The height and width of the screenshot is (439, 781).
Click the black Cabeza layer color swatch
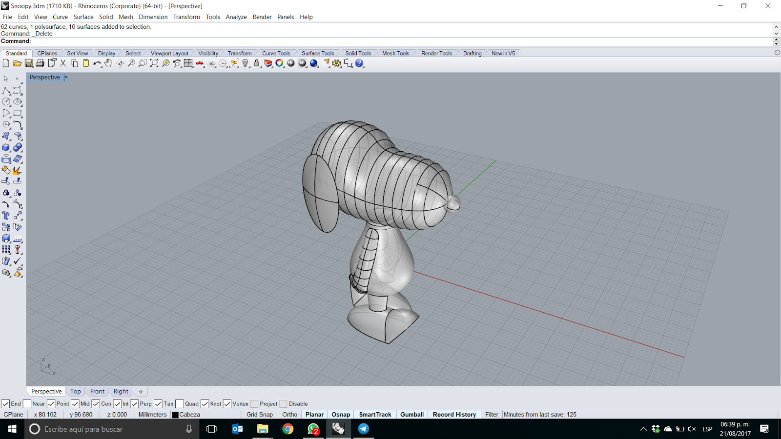click(175, 415)
